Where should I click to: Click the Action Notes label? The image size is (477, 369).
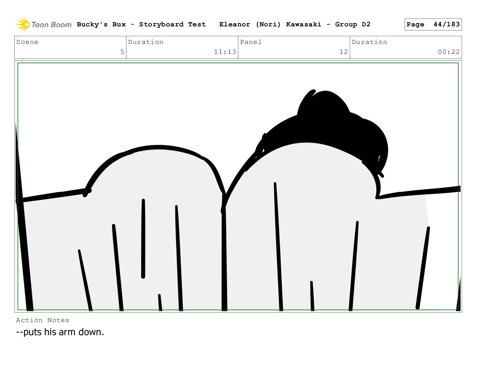click(x=42, y=320)
